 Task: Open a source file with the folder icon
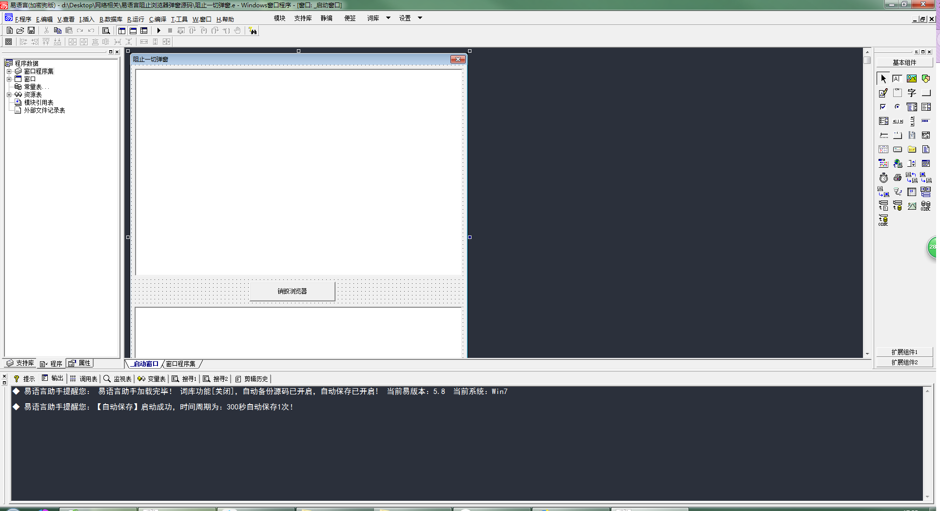pyautogui.click(x=20, y=30)
